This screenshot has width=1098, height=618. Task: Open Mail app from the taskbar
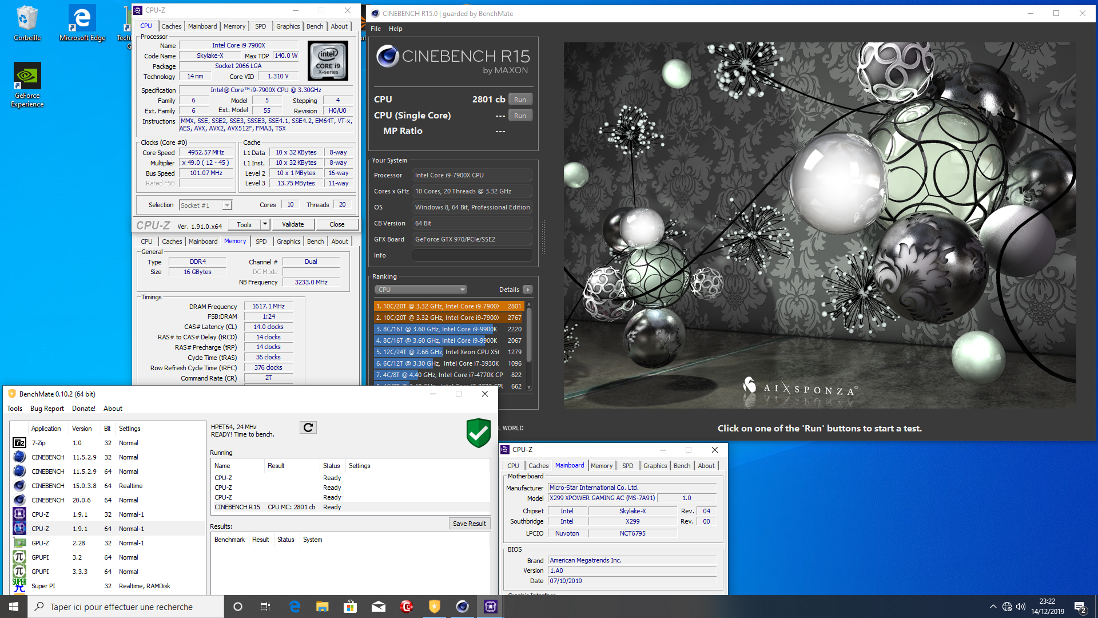pos(379,607)
